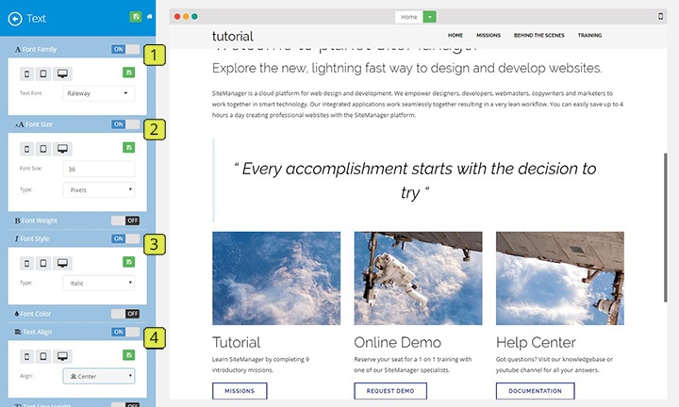Click the MISSIONS button under Tutorial

240,391
